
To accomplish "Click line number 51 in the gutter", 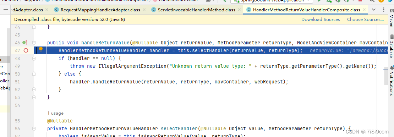I will [x=17, y=82].
